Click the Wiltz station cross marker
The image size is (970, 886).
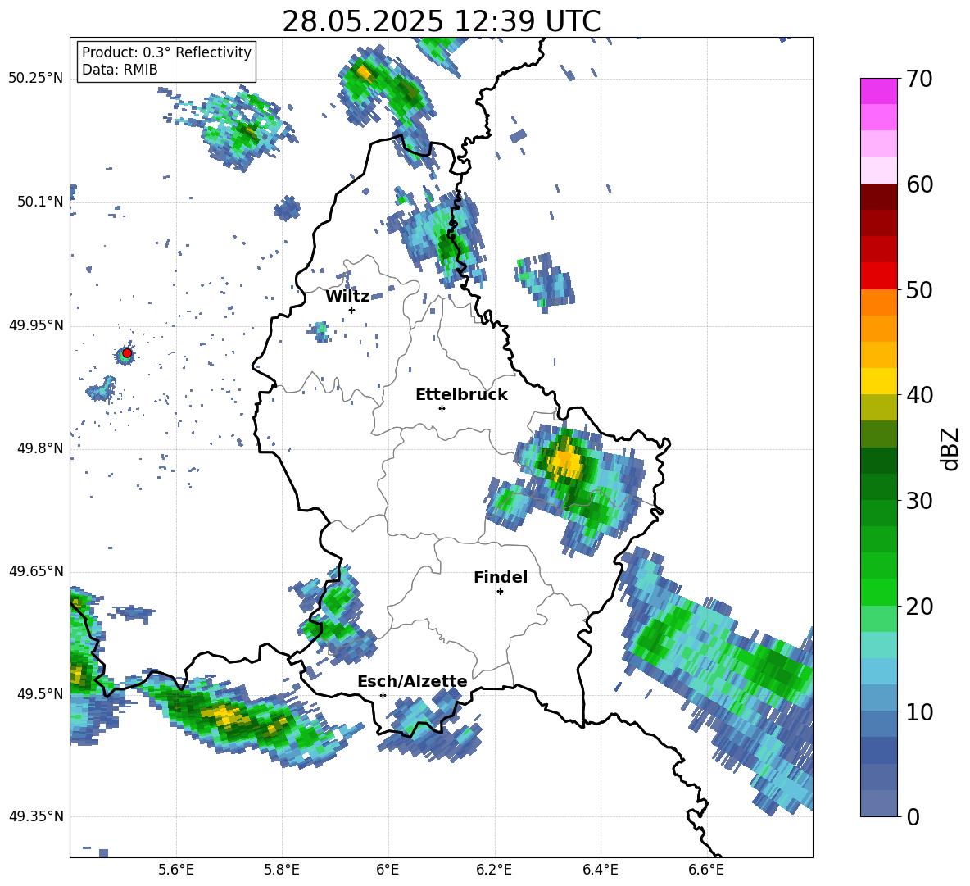(352, 310)
